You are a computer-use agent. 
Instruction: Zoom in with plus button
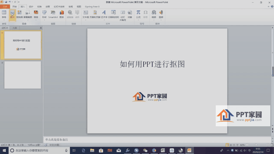click(268, 145)
